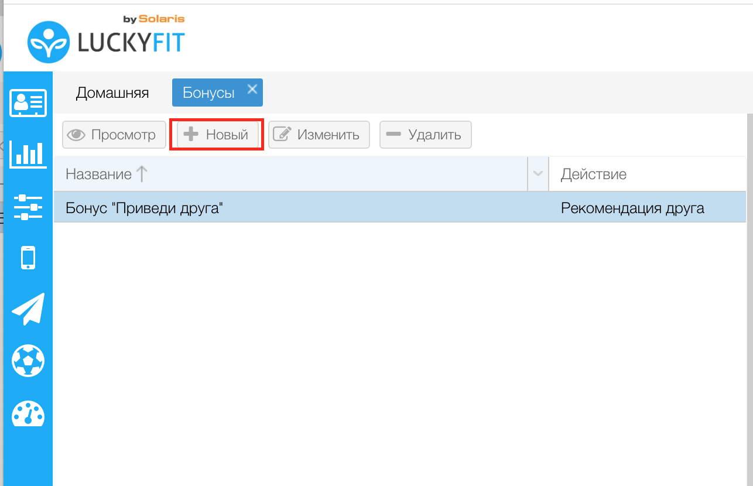Click the soccer ball sidebar icon
Viewport: 753px width, 486px height.
point(28,360)
